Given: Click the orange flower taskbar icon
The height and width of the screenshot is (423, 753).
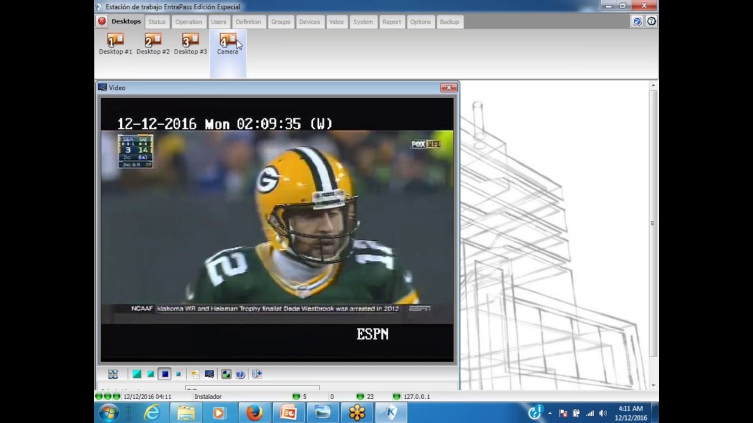Looking at the screenshot, I should 357,413.
